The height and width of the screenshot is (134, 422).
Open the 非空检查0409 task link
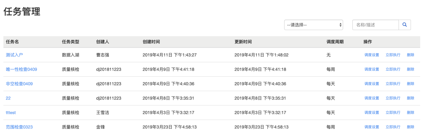(19, 84)
